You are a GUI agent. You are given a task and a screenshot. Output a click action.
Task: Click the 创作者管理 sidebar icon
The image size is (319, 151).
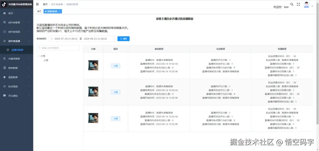coord(4,22)
